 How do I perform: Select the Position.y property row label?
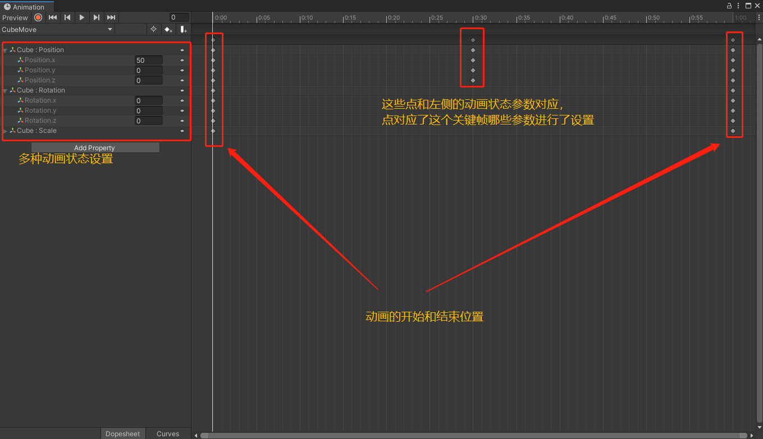[40, 70]
